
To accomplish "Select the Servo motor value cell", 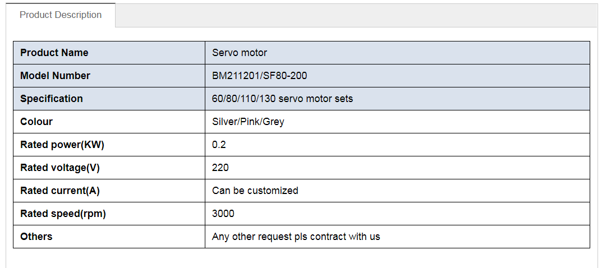I will pyautogui.click(x=240, y=53).
